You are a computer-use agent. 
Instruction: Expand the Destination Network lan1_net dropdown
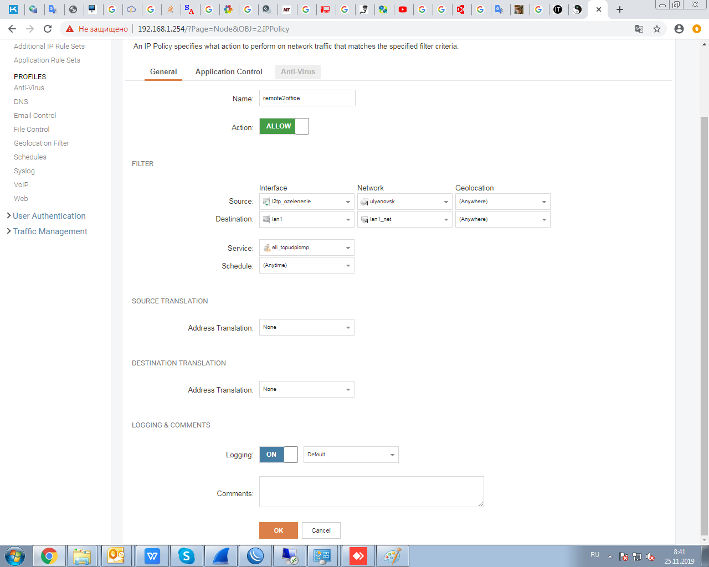404,219
